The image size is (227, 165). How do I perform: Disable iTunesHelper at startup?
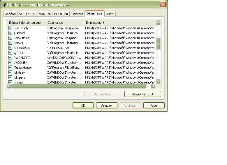[10, 68]
